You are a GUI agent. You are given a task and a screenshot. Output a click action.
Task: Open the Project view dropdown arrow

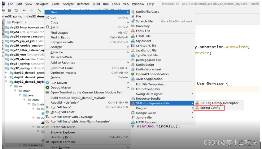26,22
